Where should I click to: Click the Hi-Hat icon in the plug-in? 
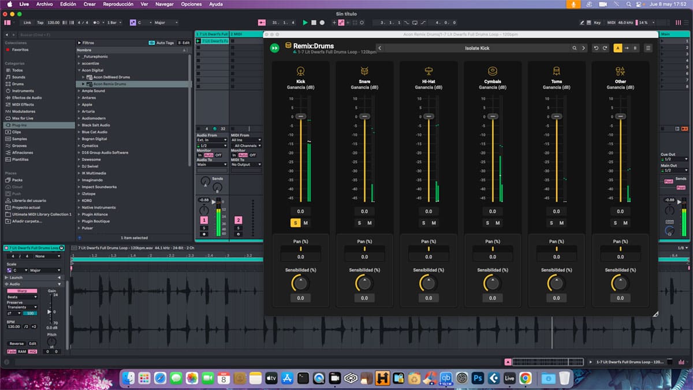coord(429,72)
